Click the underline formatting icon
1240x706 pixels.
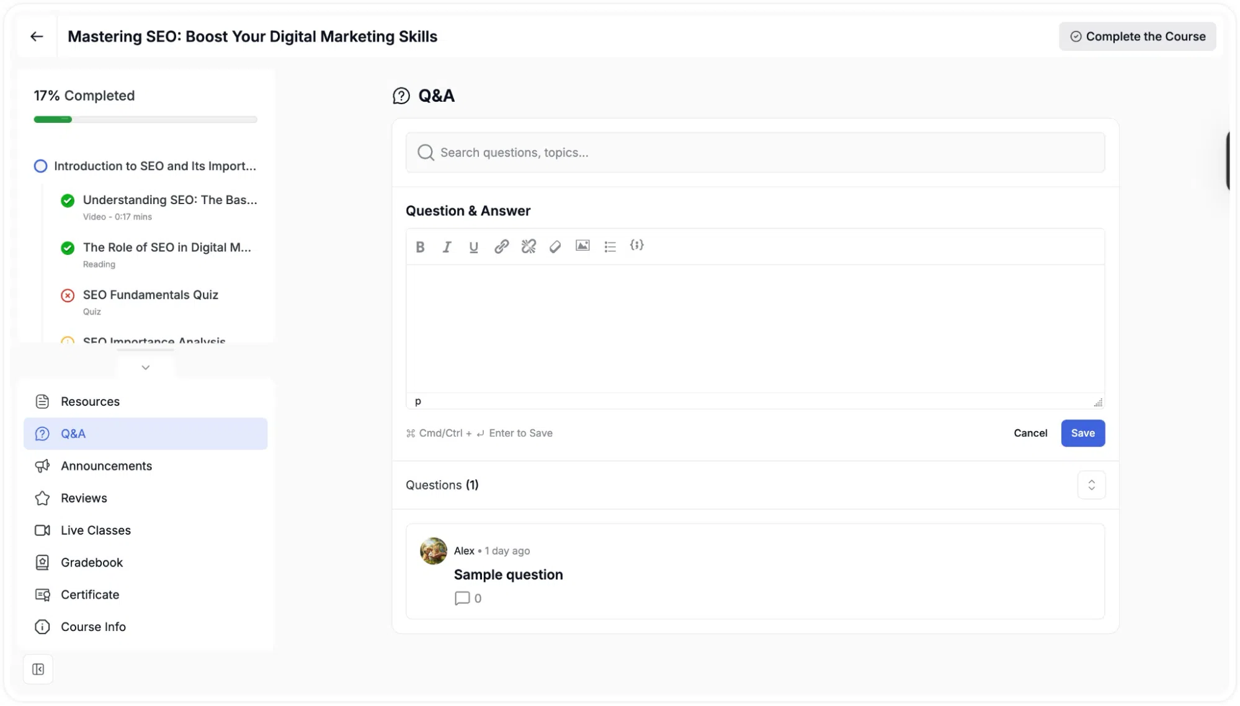pyautogui.click(x=473, y=246)
